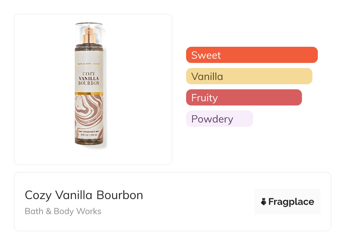The image size is (345, 245).
Task: Open the Bath & Body Works brand link
Action: (x=63, y=211)
